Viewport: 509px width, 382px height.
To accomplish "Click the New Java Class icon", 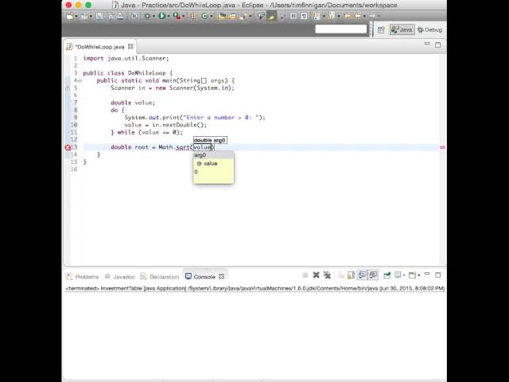I will (204, 16).
